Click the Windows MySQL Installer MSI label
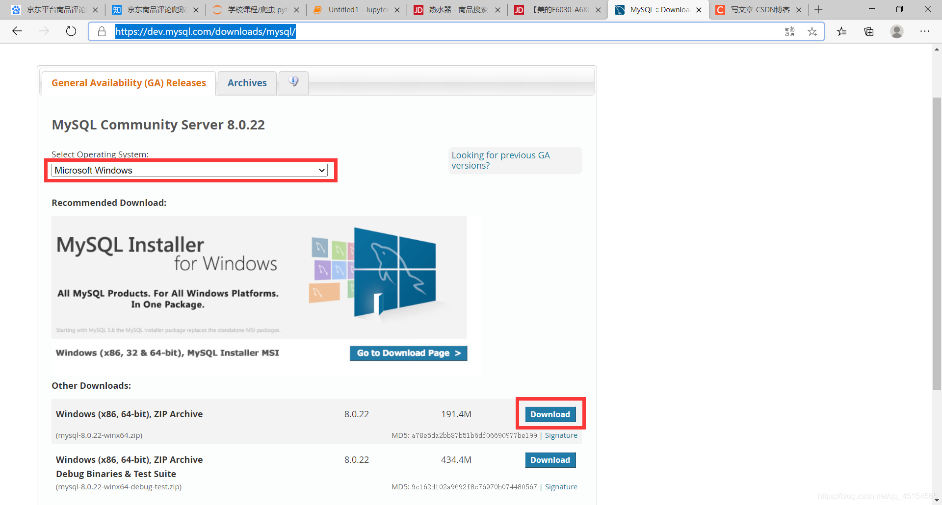This screenshot has width=942, height=505. point(167,353)
